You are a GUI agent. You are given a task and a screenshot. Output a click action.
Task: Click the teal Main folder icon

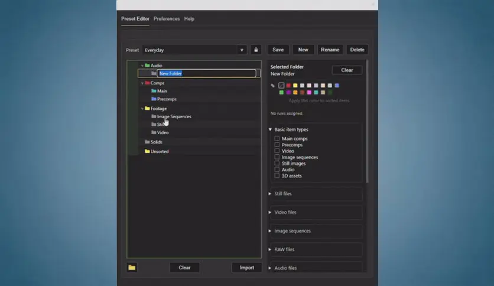click(154, 91)
